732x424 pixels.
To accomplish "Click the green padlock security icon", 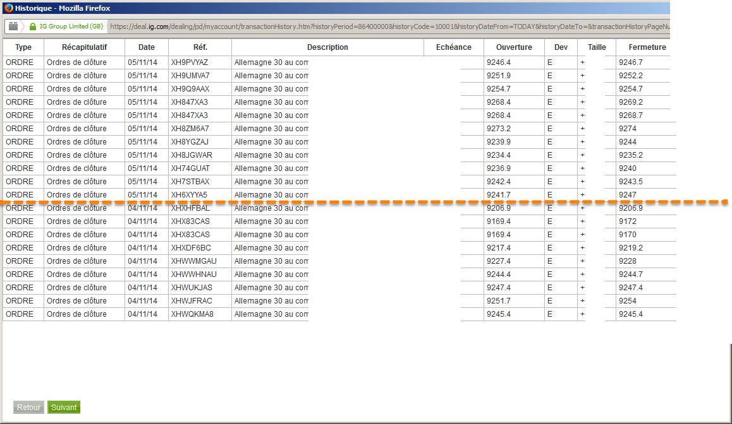I will tap(33, 26).
